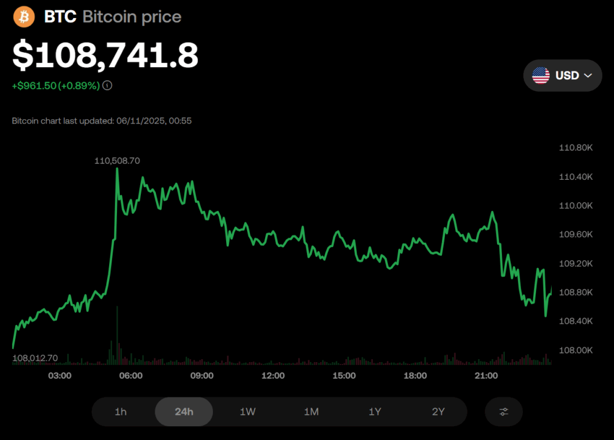The image size is (614, 440).
Task: Switch chart to 2Y range
Action: tap(438, 412)
